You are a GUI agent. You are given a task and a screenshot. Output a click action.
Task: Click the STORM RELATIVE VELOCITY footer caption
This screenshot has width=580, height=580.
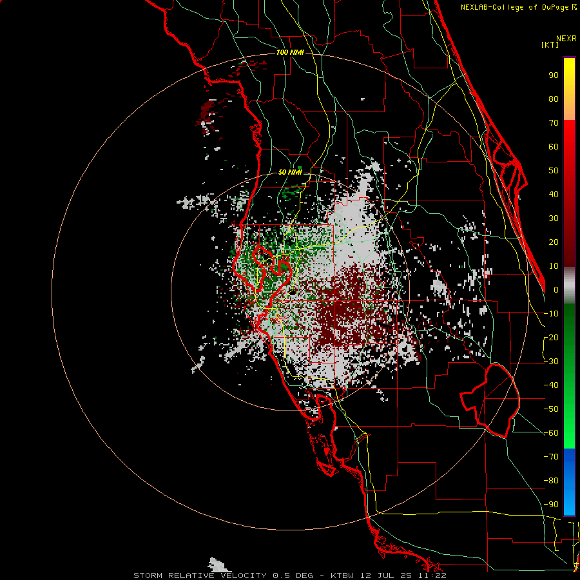coord(290,575)
